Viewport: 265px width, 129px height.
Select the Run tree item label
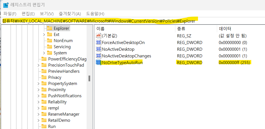[x=52, y=126]
